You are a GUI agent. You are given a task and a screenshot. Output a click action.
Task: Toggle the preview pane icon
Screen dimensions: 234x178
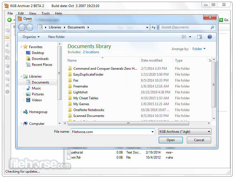point(200,37)
